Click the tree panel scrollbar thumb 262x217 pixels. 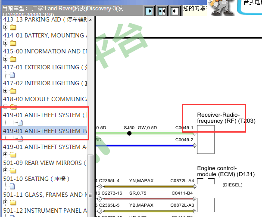point(90,186)
